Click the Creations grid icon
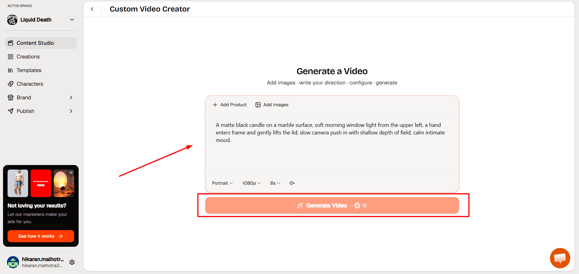Screen dimensions: 579x274 [x=11, y=57]
